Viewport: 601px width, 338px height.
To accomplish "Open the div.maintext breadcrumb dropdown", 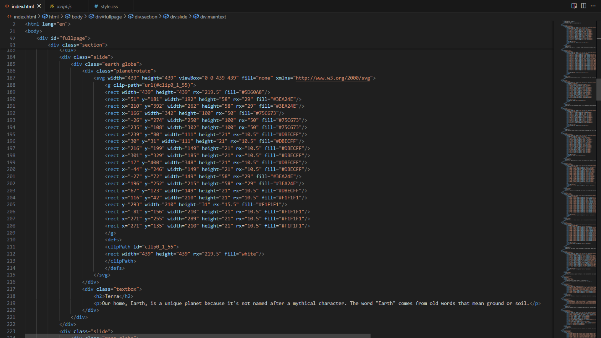I will click(x=213, y=17).
